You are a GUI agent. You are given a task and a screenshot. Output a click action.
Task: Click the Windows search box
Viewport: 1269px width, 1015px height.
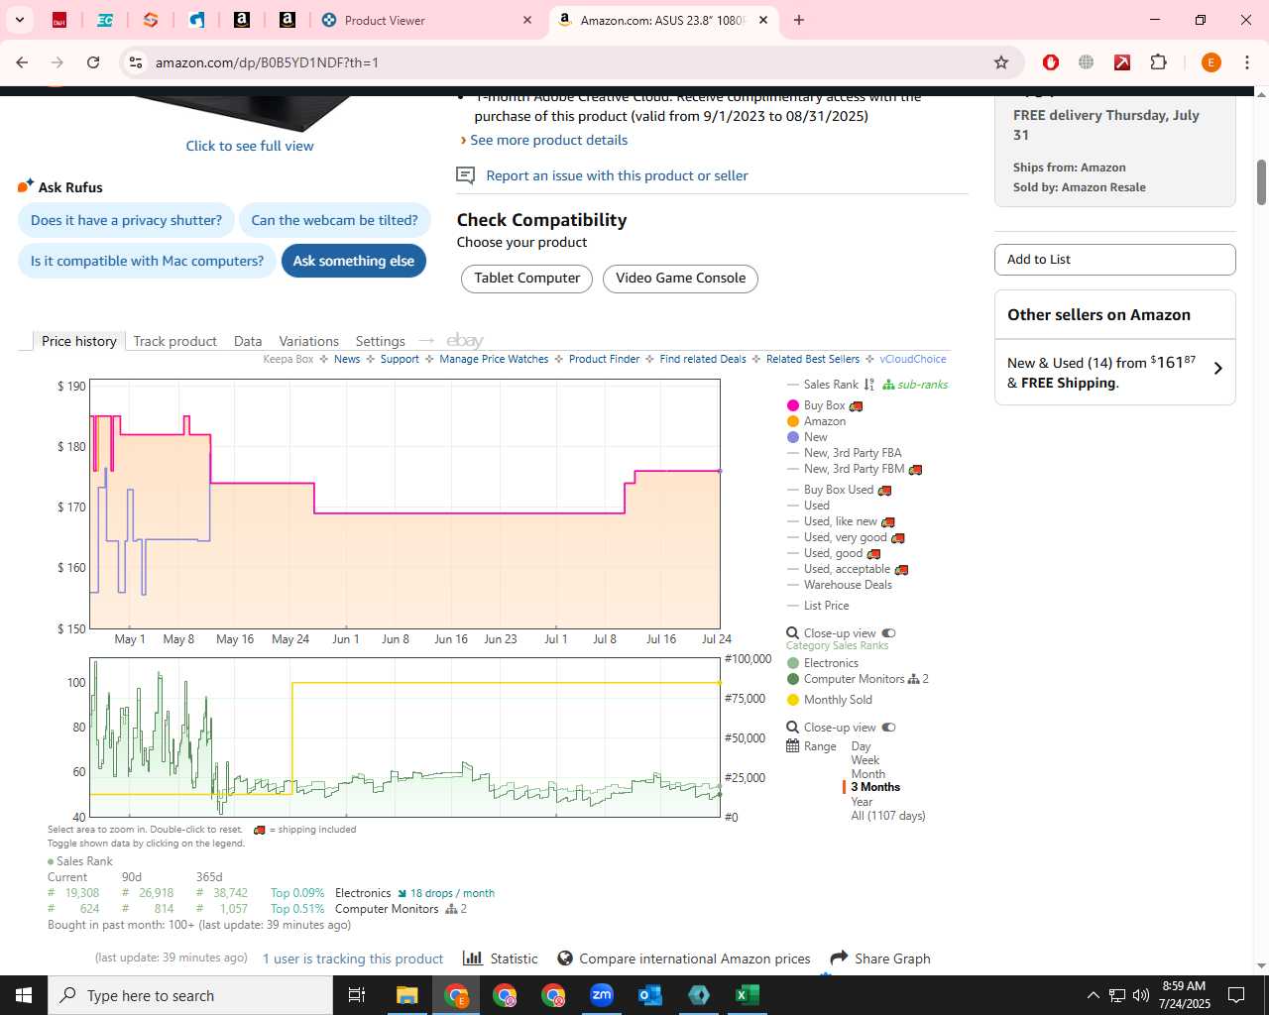coord(190,995)
